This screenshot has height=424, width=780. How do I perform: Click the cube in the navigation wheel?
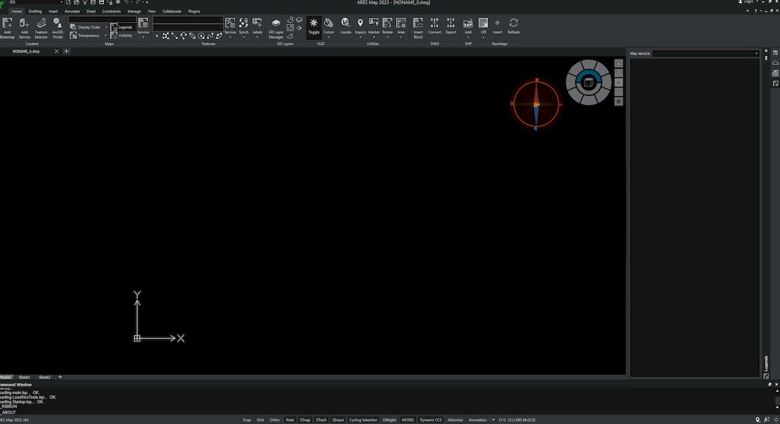click(x=588, y=82)
